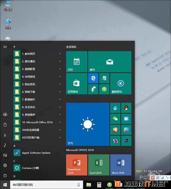Open the user account avatar

pos(5,115)
